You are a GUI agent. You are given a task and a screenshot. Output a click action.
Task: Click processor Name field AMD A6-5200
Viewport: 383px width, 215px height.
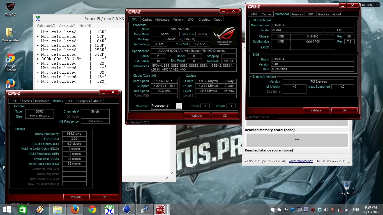coord(180,29)
